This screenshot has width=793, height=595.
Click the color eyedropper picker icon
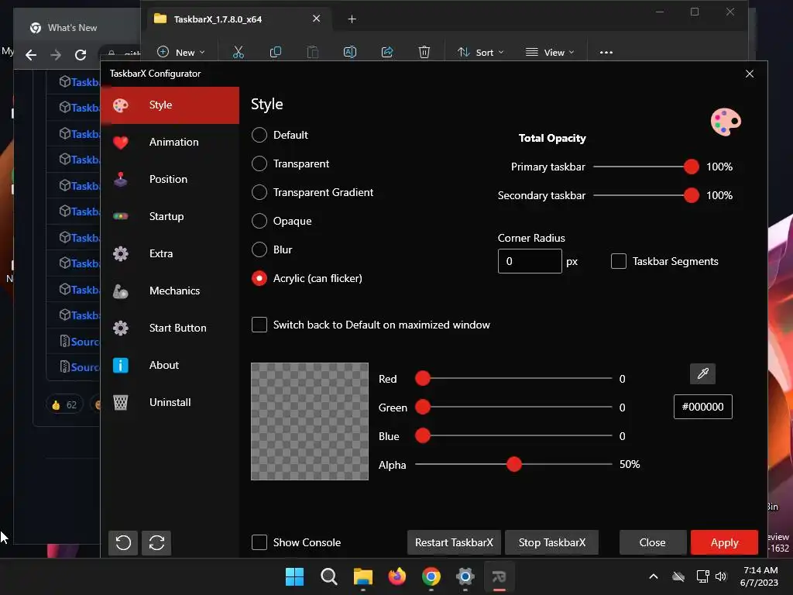pyautogui.click(x=702, y=374)
